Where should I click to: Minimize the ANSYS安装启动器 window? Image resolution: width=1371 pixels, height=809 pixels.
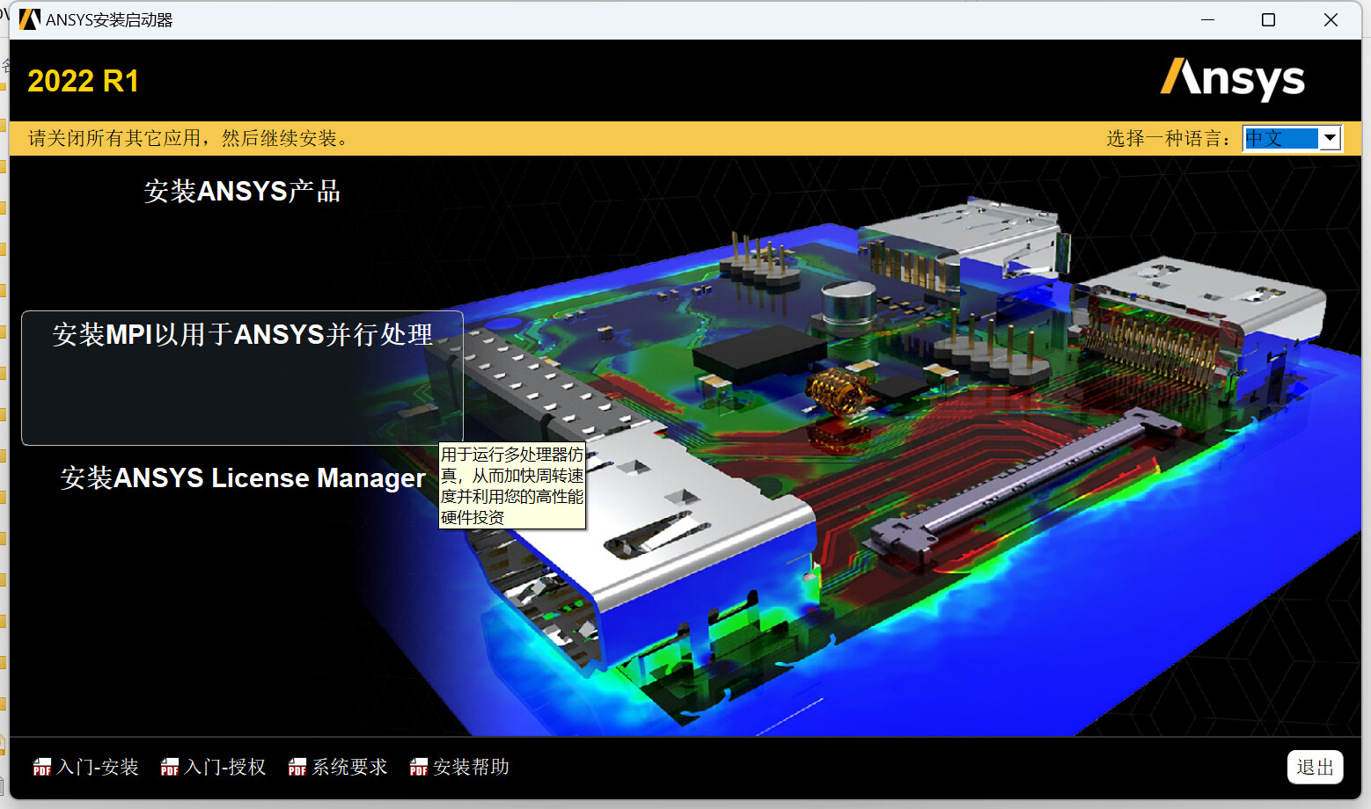coord(1207,19)
